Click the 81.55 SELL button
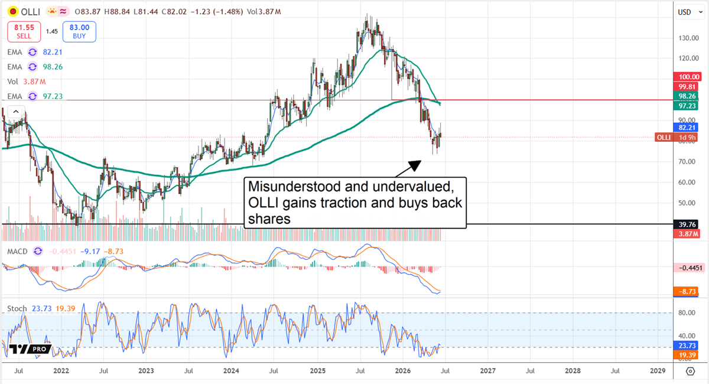This screenshot has height=384, width=709. point(23,31)
